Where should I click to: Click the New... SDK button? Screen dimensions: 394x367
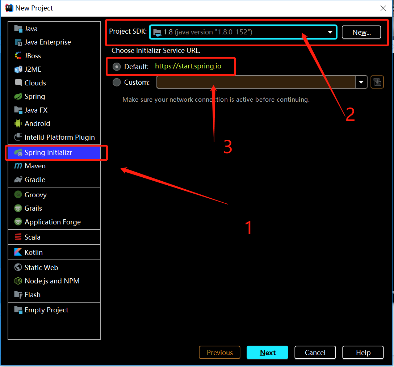pyautogui.click(x=361, y=32)
